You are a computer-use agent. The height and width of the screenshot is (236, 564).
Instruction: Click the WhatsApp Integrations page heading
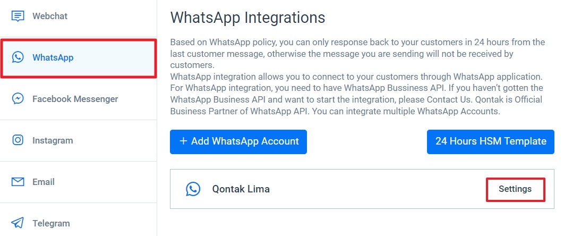tap(247, 18)
